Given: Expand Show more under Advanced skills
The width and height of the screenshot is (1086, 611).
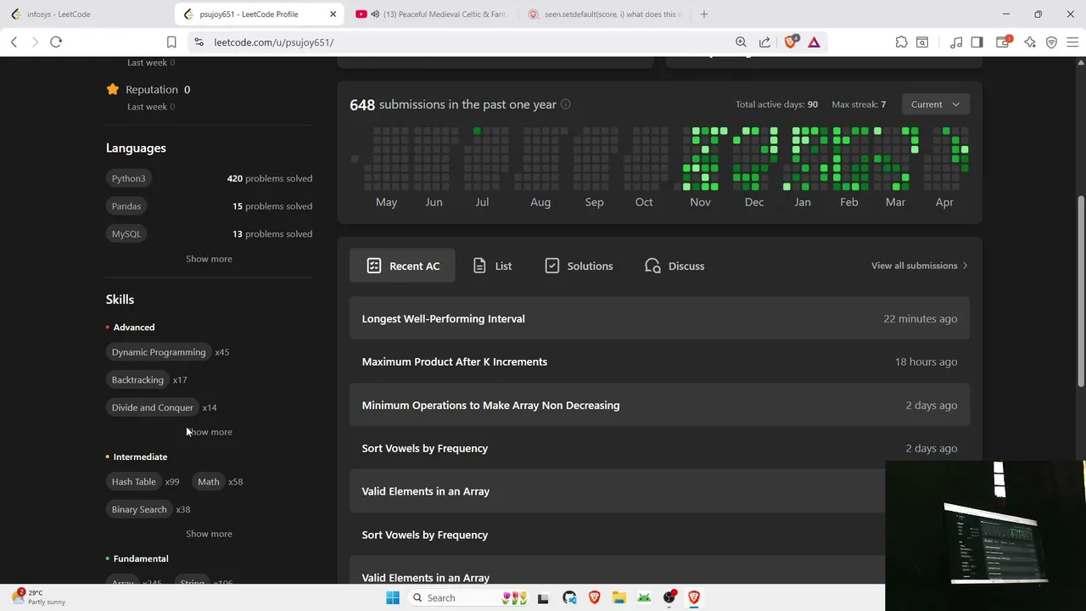Looking at the screenshot, I should pos(209,432).
